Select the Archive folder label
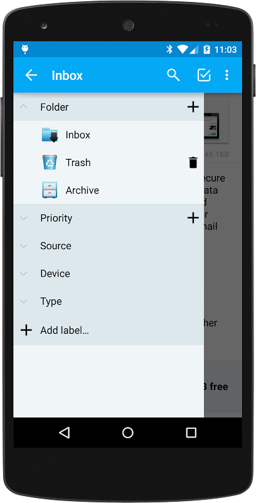Viewport: 256px width, 503px height. point(82,191)
